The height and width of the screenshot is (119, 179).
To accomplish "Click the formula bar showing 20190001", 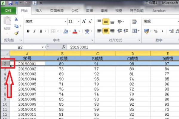I will coord(123,47).
